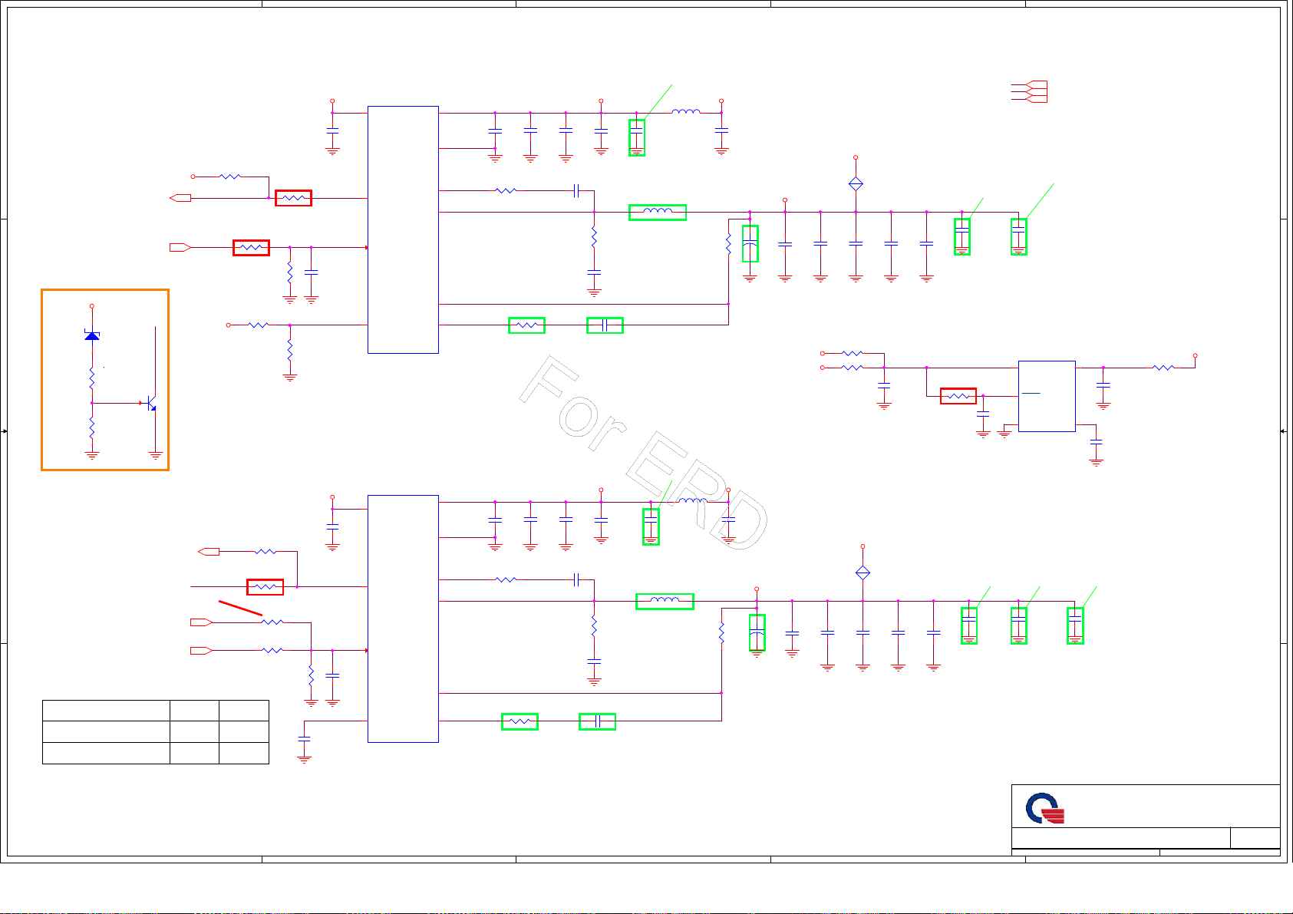
Task: Click the red three-pin connector symbol at top right
Action: pos(1031,92)
